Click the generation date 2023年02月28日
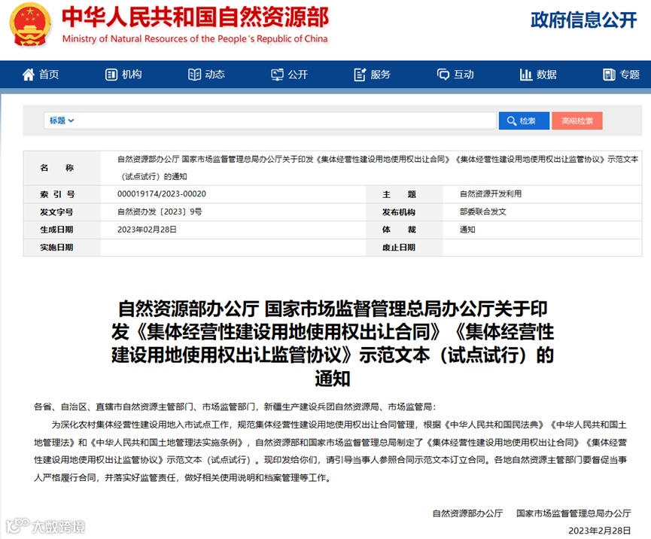The height and width of the screenshot is (539, 651). (x=147, y=230)
